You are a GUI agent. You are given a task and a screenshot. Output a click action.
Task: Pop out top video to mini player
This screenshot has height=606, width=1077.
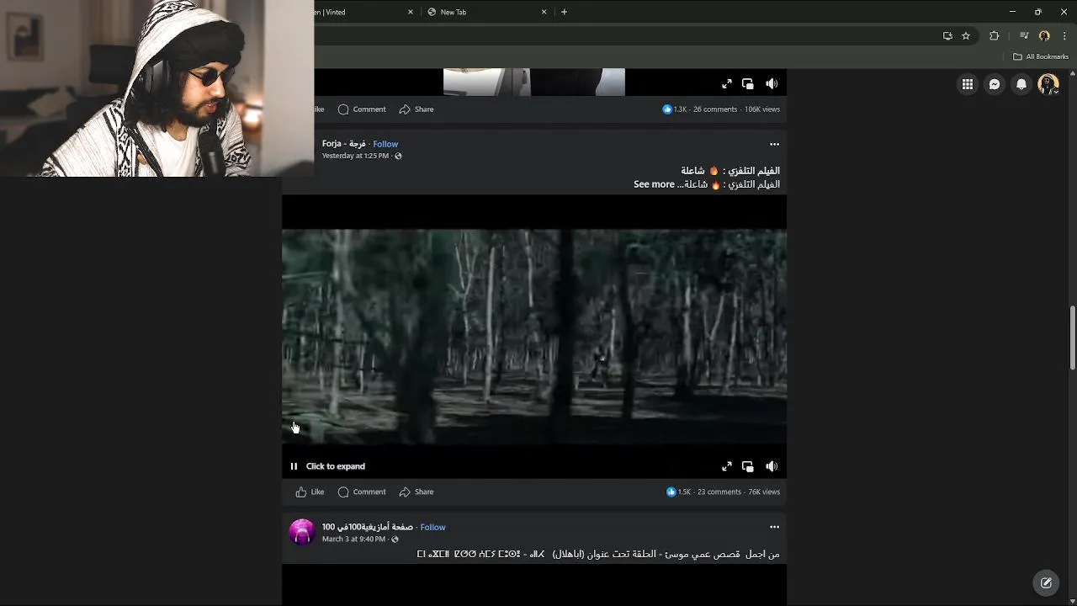point(748,83)
